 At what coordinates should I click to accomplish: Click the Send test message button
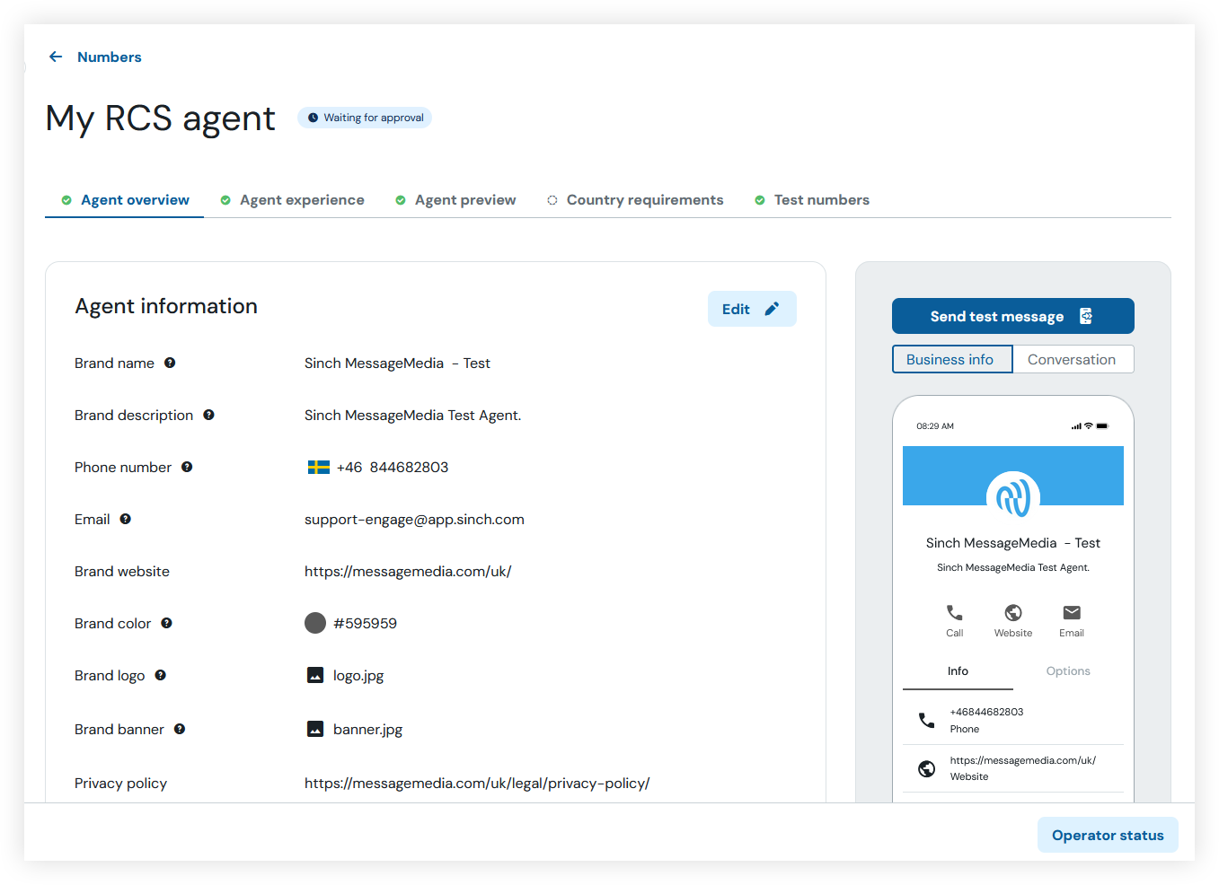(1012, 316)
